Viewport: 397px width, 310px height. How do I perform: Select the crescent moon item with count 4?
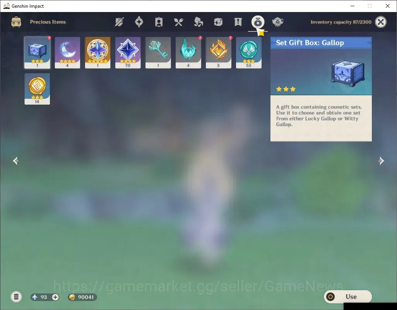67,52
